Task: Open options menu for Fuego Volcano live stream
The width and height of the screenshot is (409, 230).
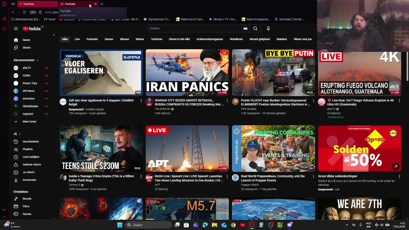Action: tap(399, 100)
